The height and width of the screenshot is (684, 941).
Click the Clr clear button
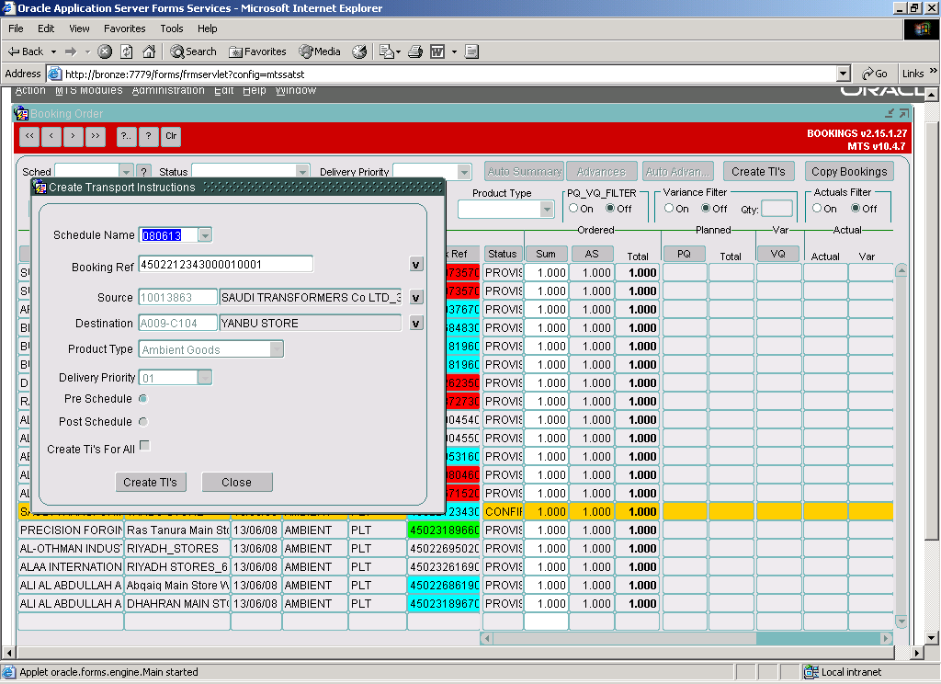coord(171,136)
